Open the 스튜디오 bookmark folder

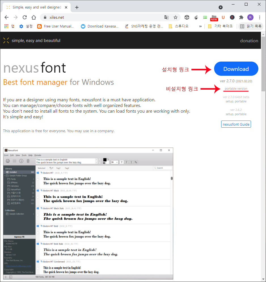pyautogui.click(x=178, y=26)
